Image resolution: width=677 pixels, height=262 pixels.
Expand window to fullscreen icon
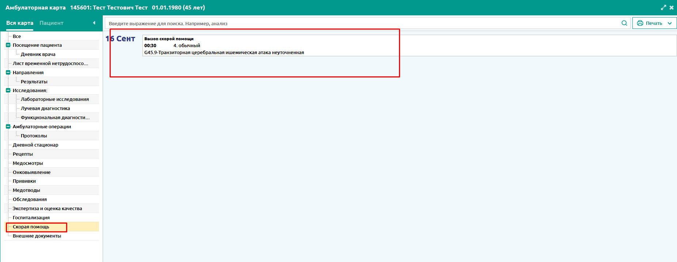(x=663, y=7)
